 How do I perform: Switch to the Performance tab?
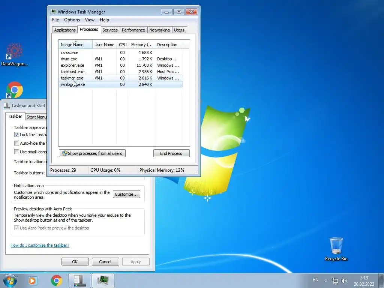point(133,30)
